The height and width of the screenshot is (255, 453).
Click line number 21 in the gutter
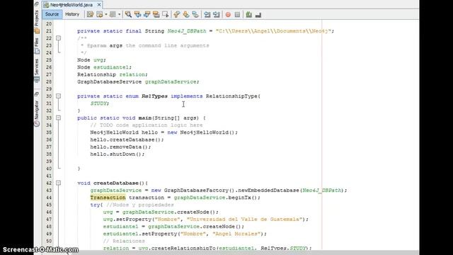click(49, 31)
